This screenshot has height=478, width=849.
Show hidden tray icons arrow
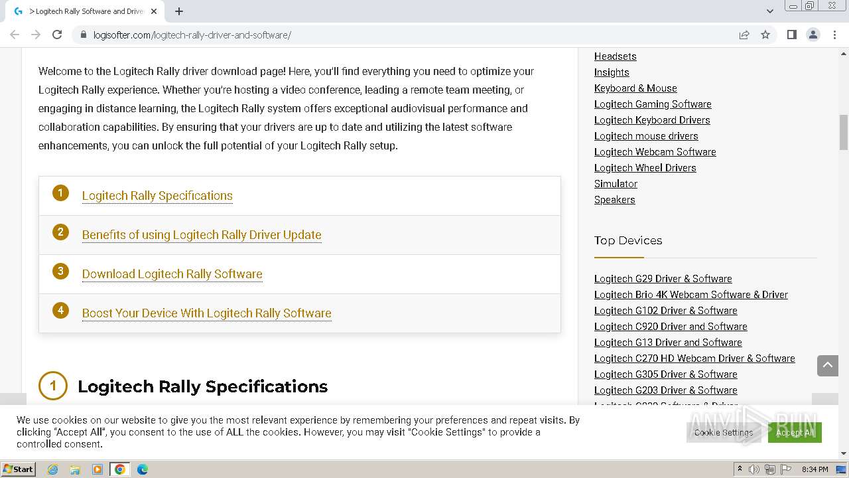click(x=740, y=469)
